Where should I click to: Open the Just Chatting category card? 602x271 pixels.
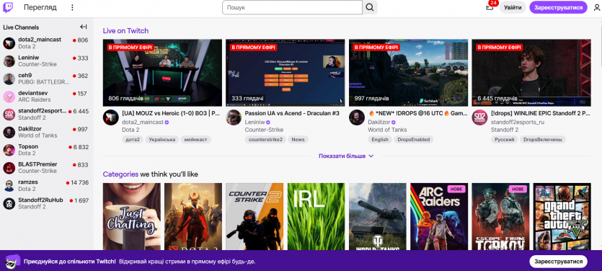pyautogui.click(x=132, y=217)
